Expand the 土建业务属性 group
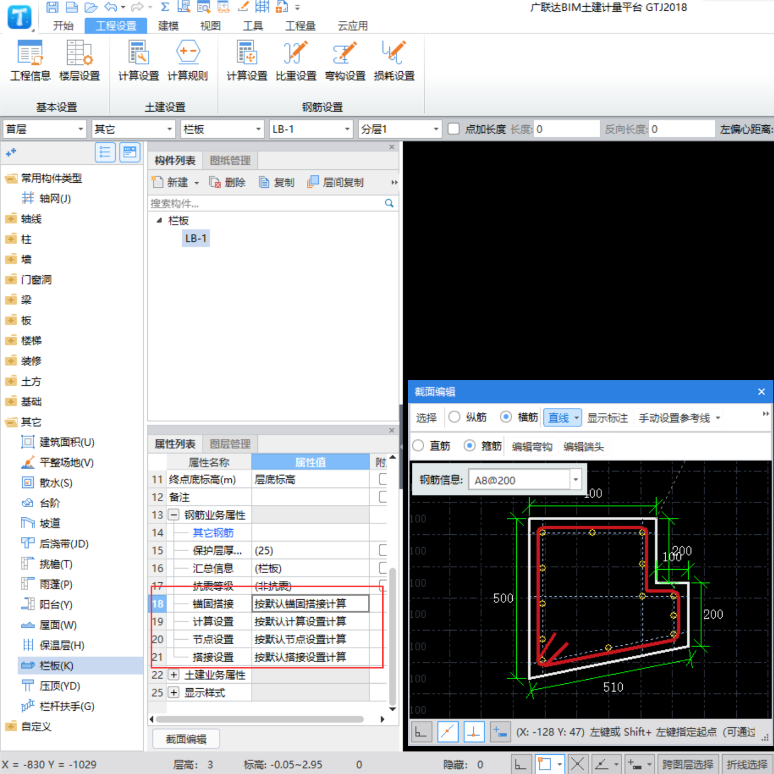 pos(174,675)
